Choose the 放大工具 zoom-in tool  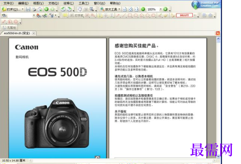coord(109,9)
